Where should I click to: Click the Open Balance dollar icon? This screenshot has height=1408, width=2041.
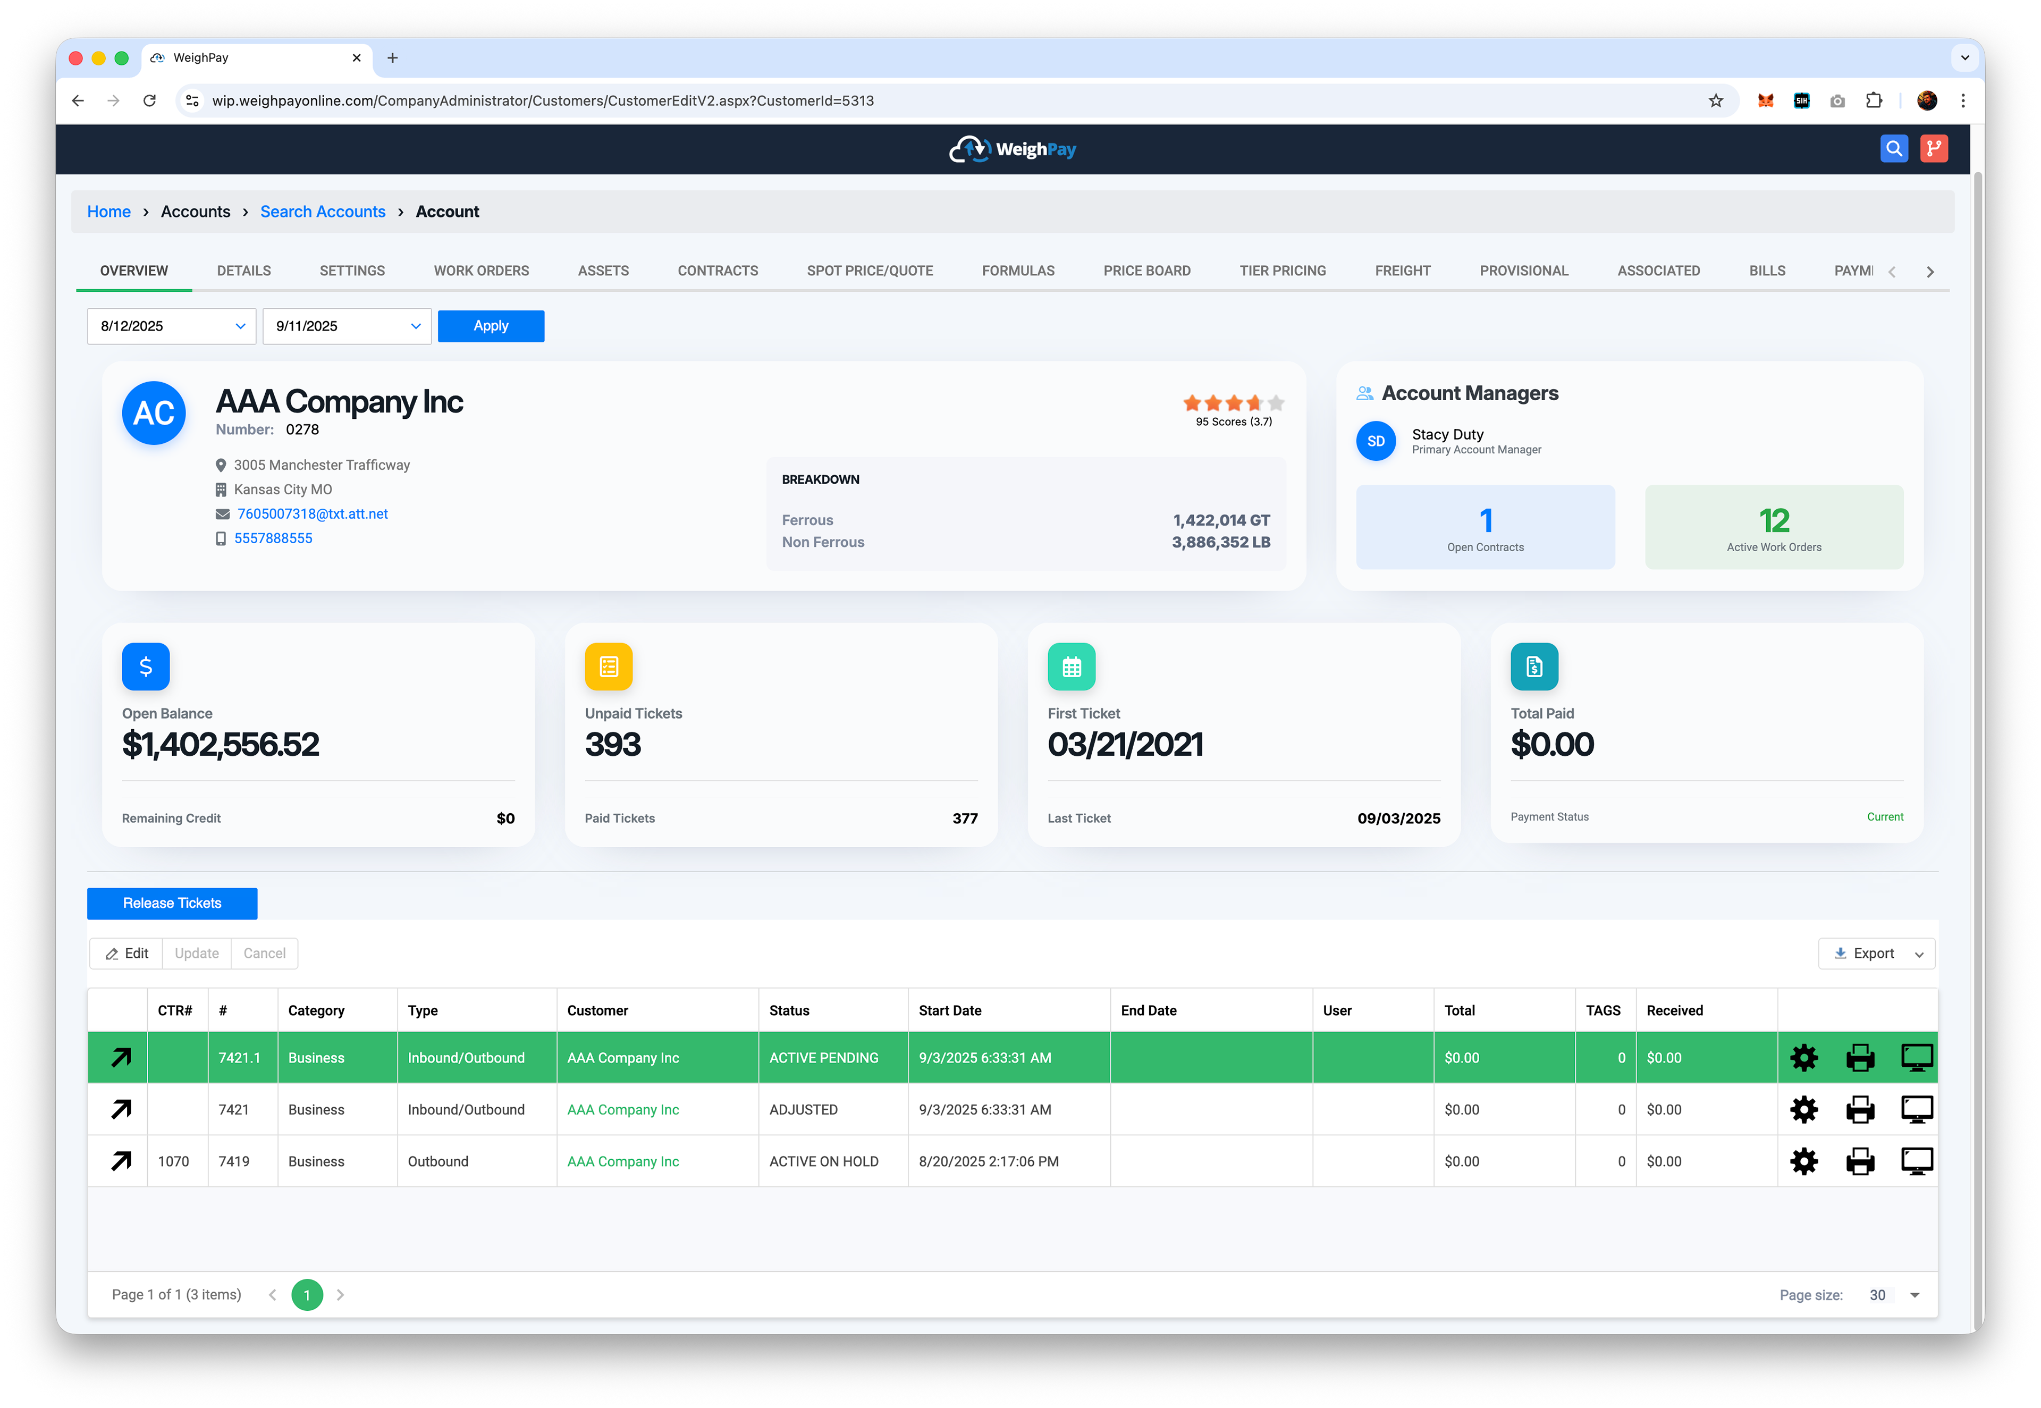point(146,666)
